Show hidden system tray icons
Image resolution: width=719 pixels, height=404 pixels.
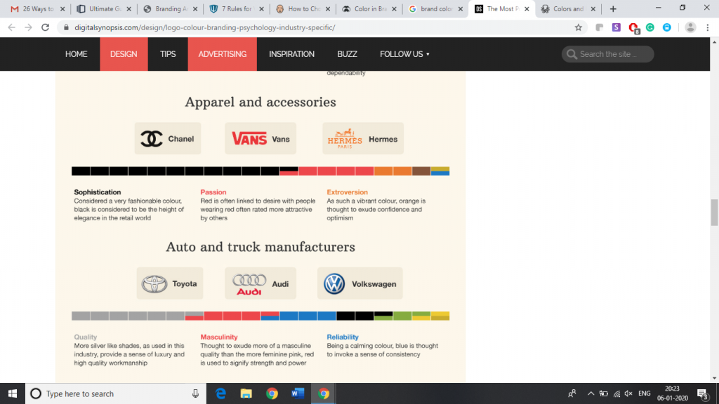coord(591,393)
